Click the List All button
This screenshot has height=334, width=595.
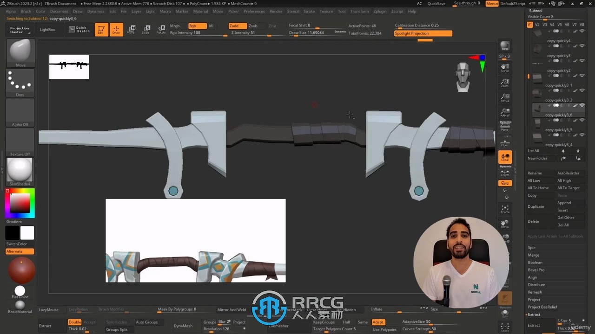click(533, 151)
